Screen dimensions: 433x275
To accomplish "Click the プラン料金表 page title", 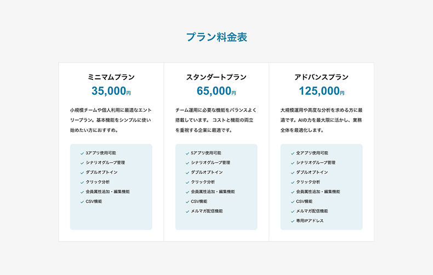I will [216, 37].
